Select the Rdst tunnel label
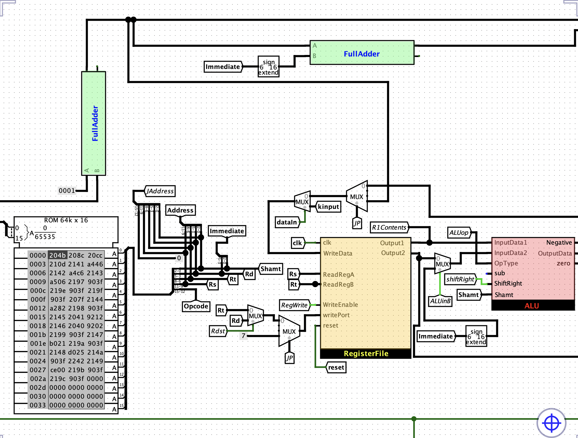This screenshot has width=578, height=438. pyautogui.click(x=218, y=331)
